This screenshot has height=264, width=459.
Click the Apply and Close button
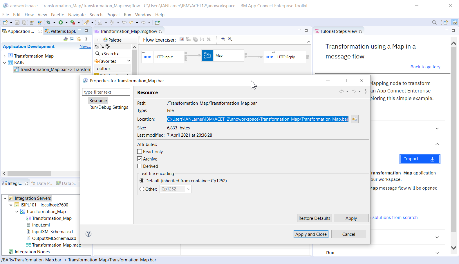pos(311,234)
